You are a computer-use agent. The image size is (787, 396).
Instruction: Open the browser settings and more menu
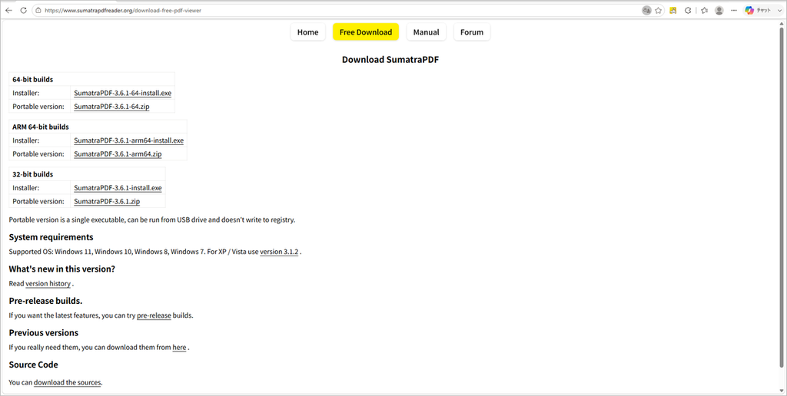pyautogui.click(x=734, y=10)
